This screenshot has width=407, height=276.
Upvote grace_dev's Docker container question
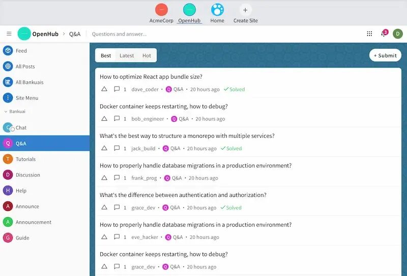point(104,266)
